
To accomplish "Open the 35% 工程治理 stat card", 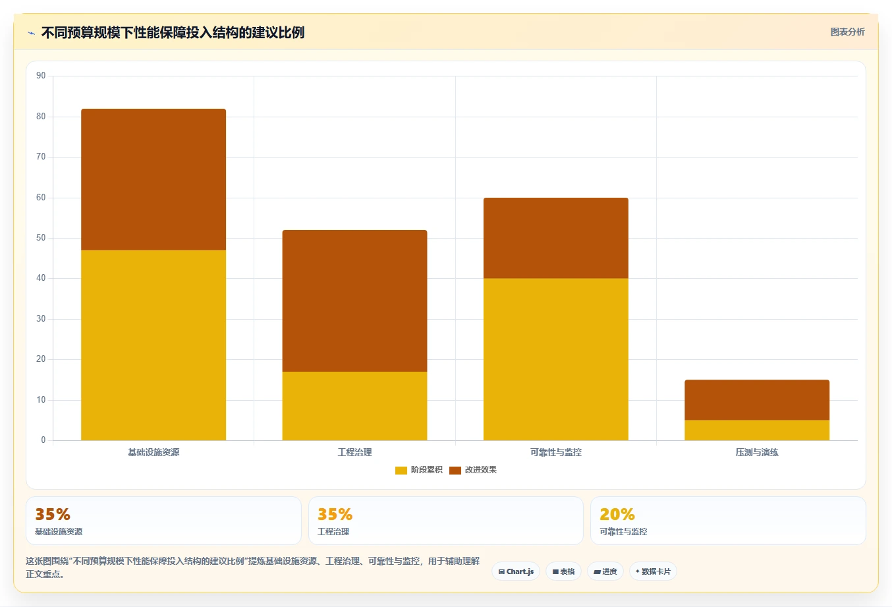I will point(446,521).
